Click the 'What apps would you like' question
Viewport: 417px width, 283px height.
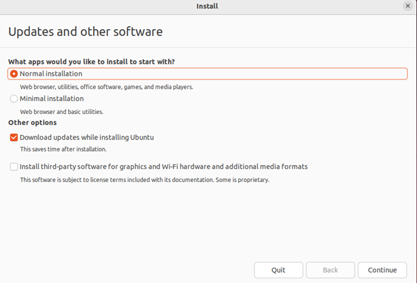click(x=91, y=62)
